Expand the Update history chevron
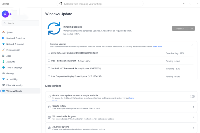 tap(193, 107)
